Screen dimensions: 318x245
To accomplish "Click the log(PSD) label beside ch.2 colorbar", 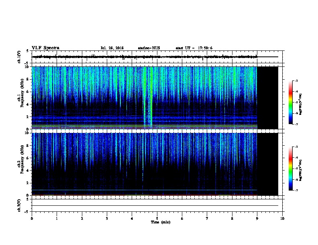I will pyautogui.click(x=301, y=171).
